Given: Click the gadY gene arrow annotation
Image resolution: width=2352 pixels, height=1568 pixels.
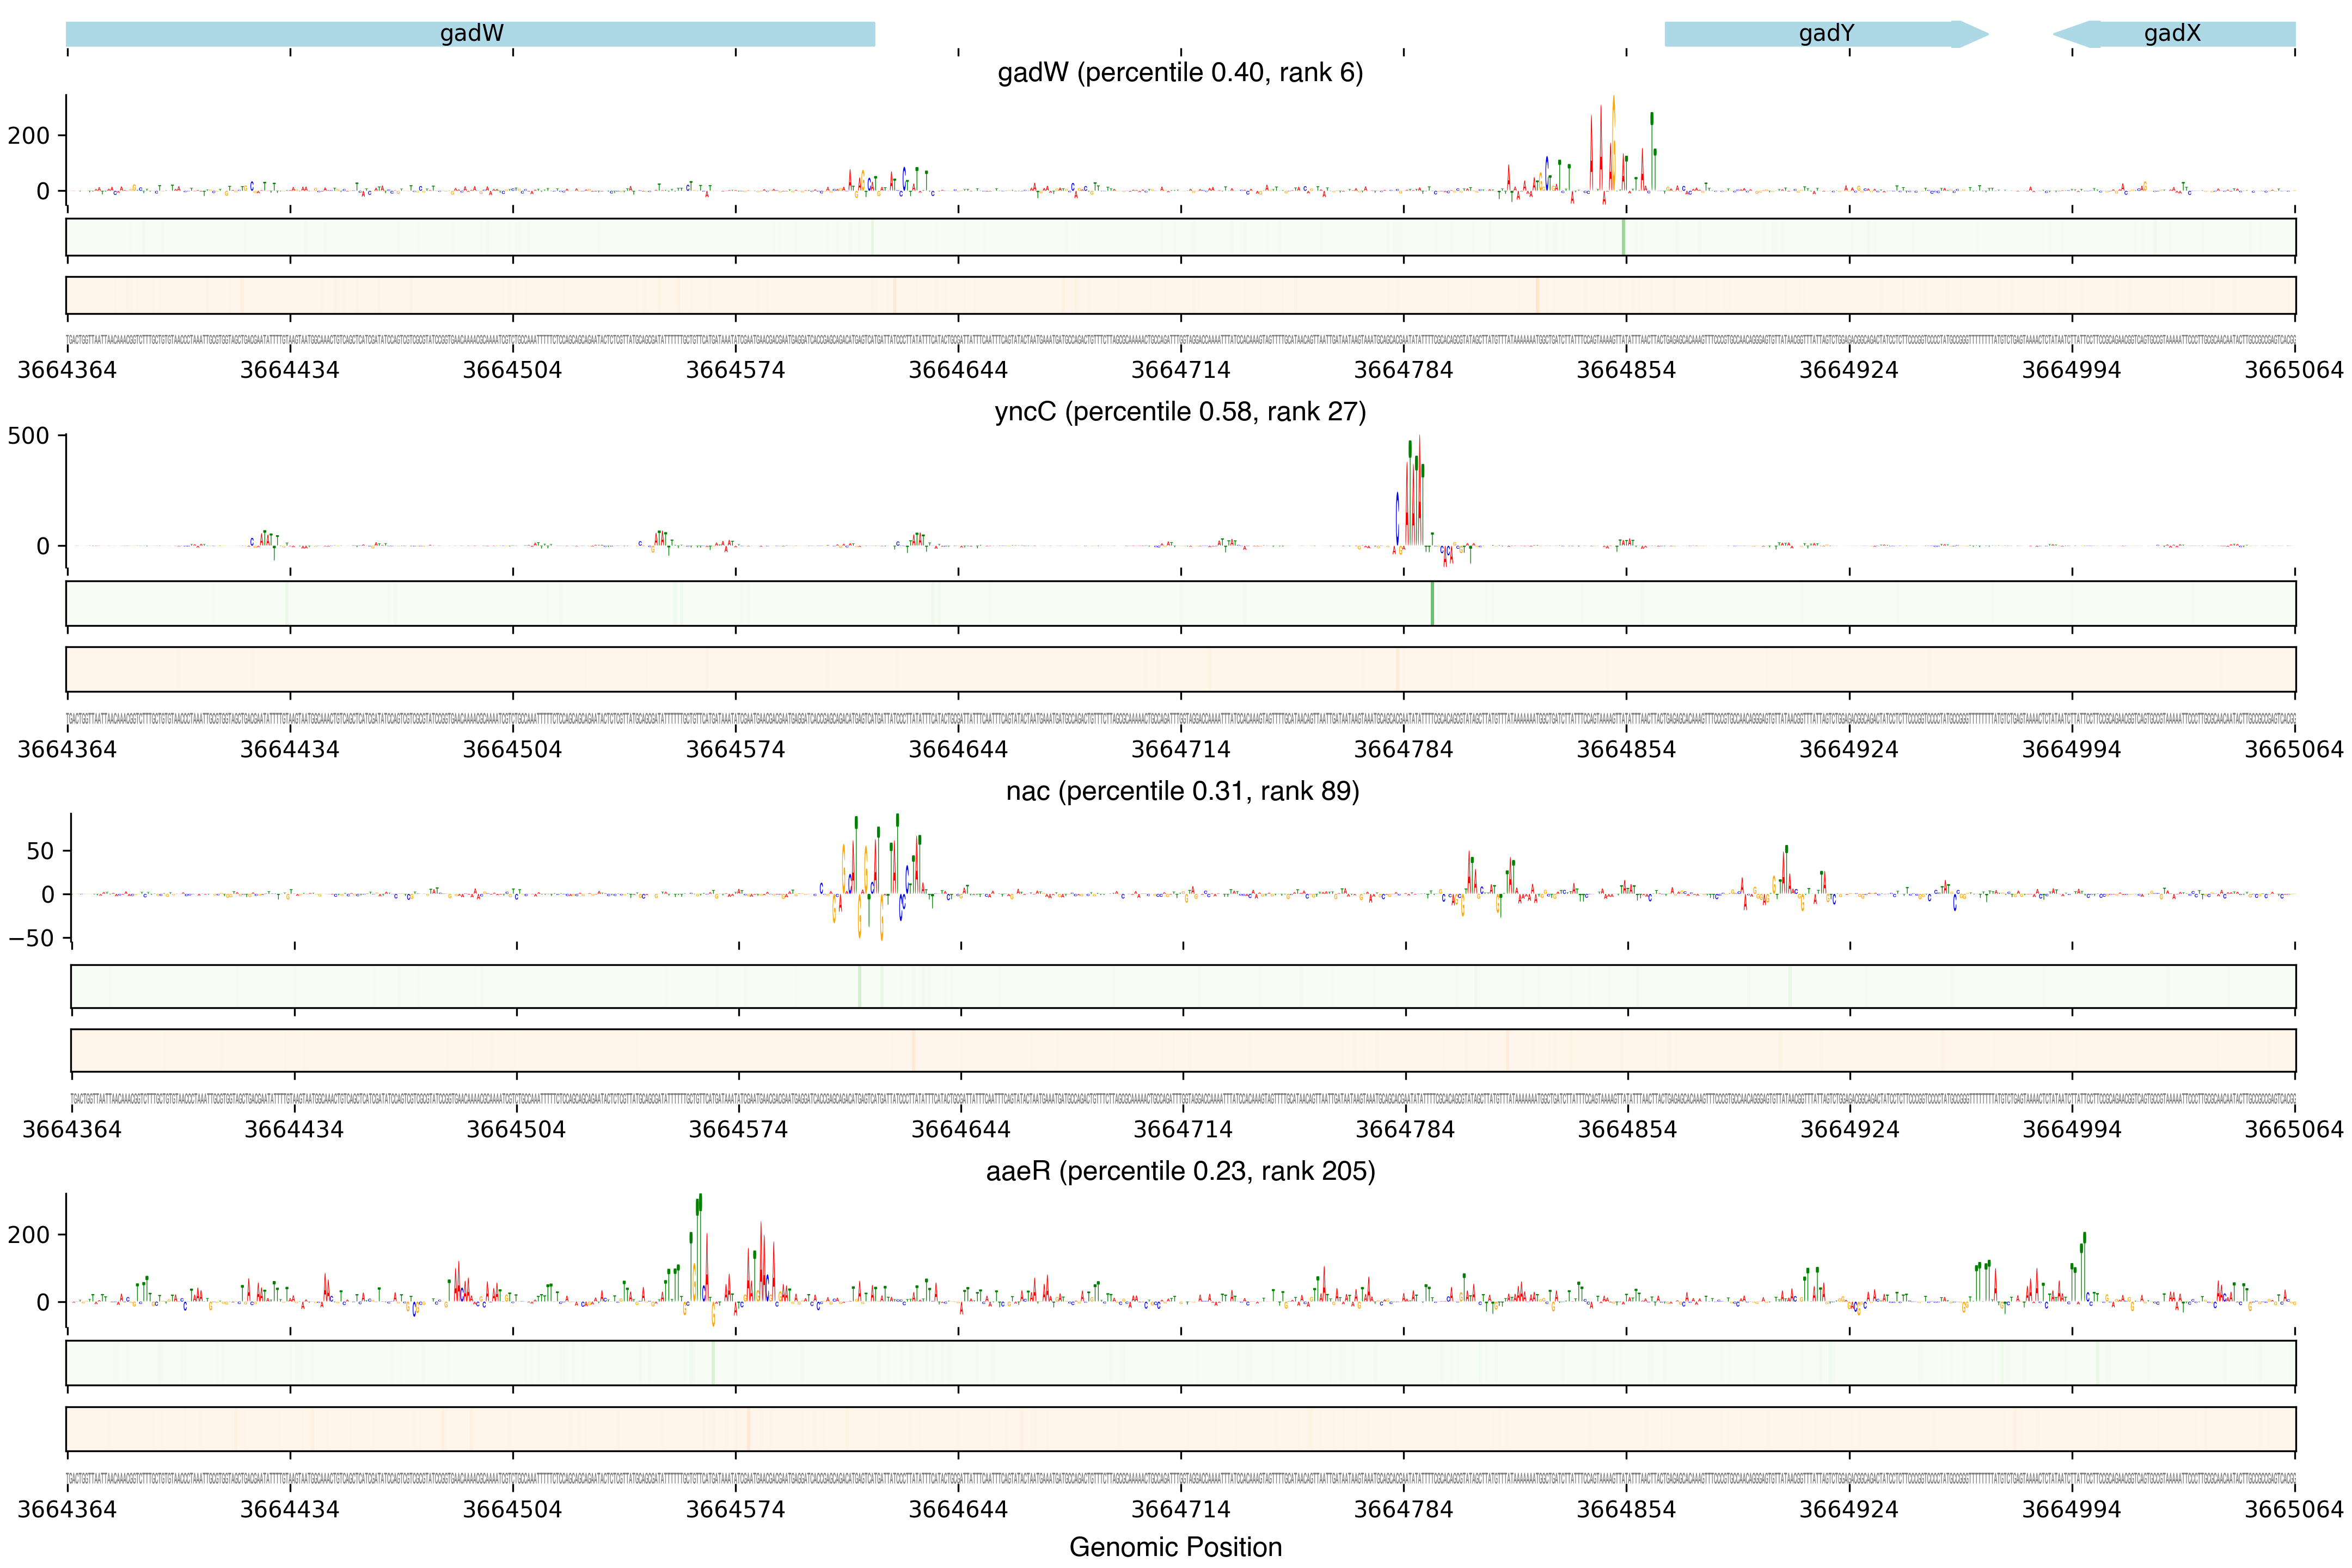Looking at the screenshot, I should click(x=1825, y=34).
